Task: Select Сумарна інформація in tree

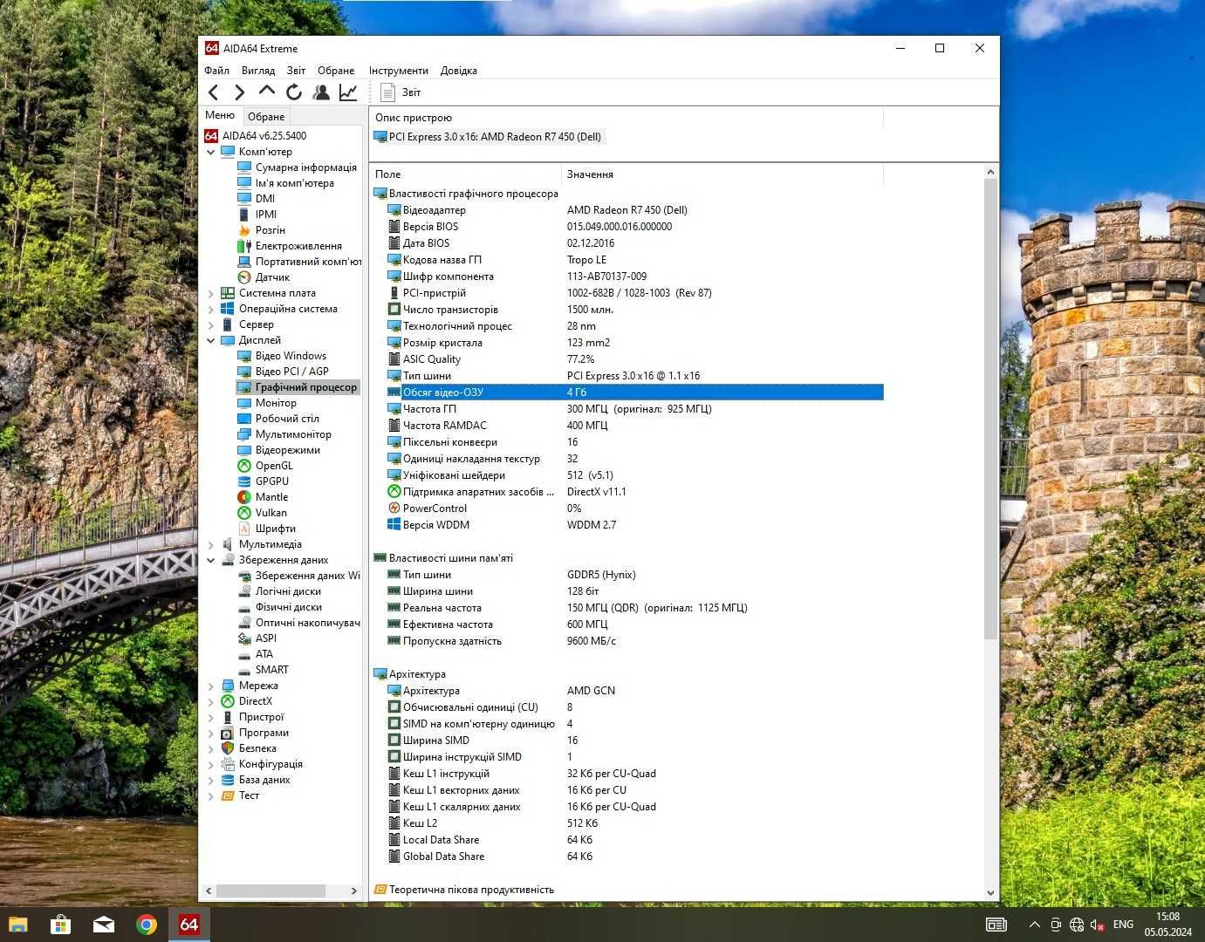Action: click(305, 167)
